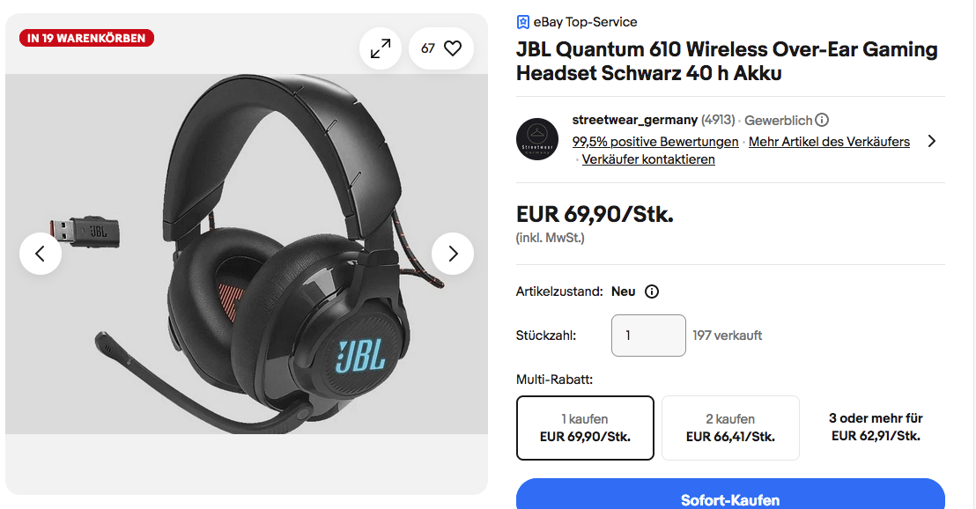Click Verkäufer kontaktieren link
The height and width of the screenshot is (509, 976).
point(648,159)
